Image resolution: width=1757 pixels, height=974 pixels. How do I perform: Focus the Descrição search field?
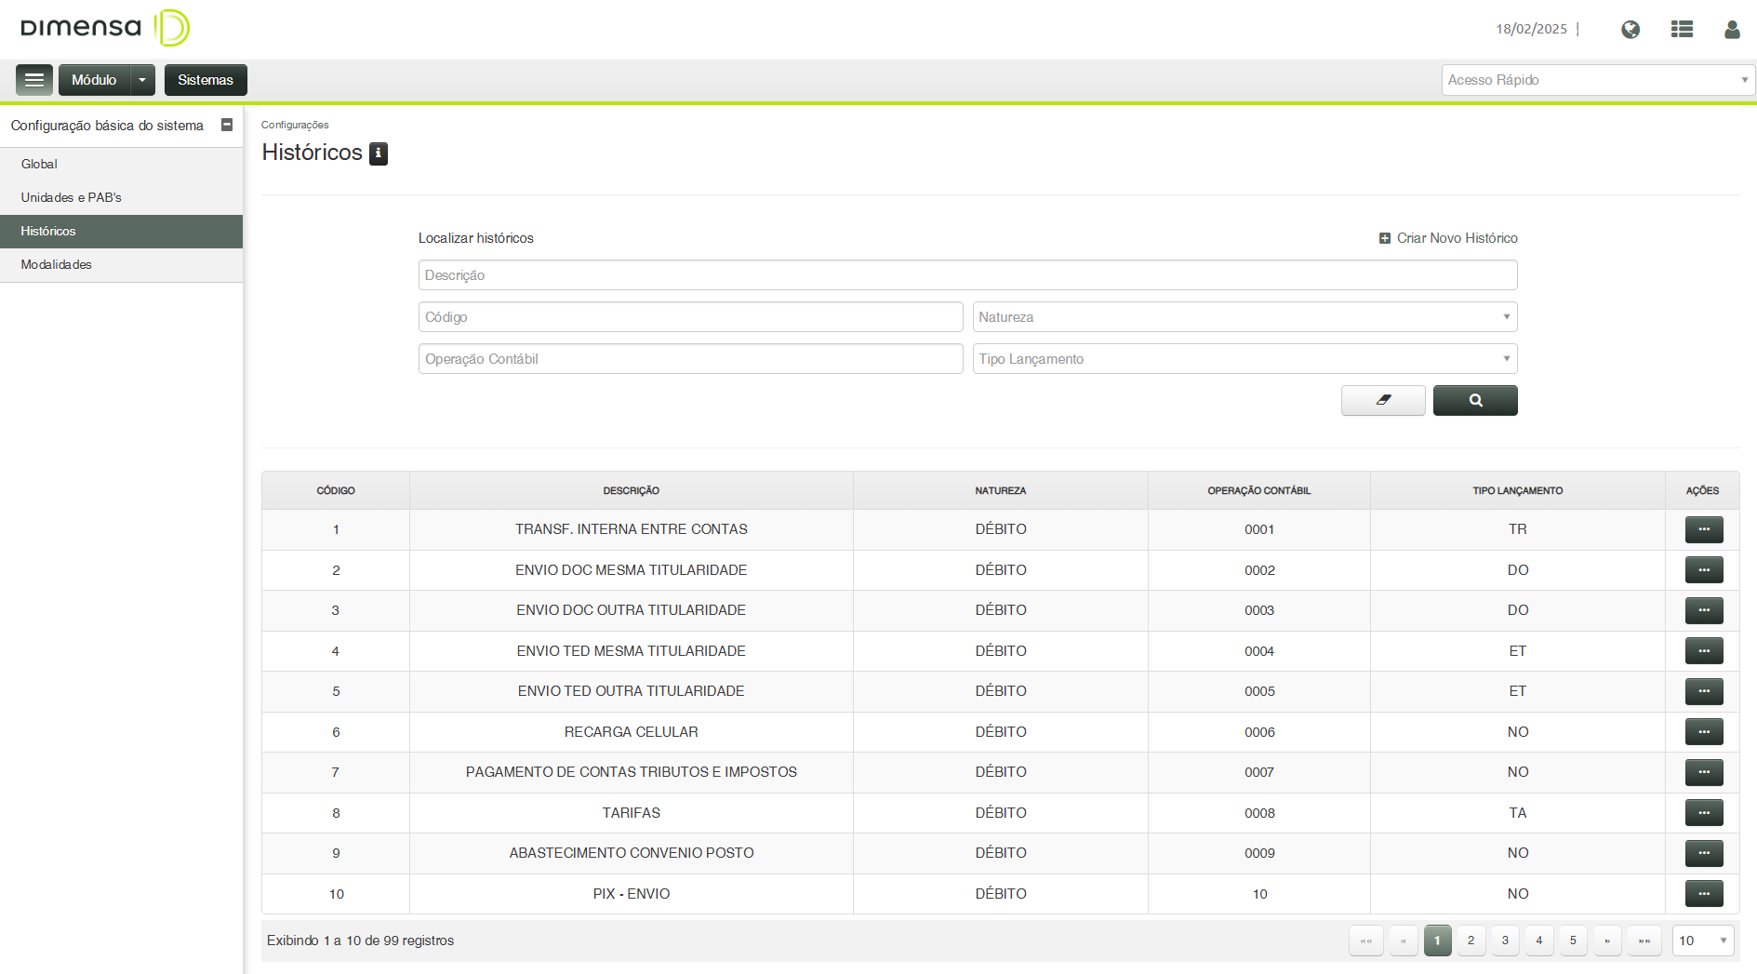(967, 275)
